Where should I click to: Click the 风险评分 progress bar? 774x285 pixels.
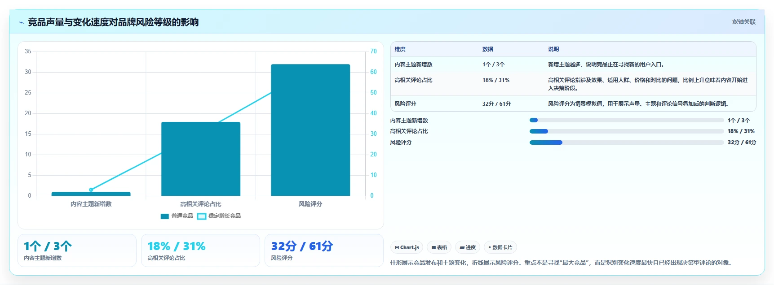(x=627, y=142)
